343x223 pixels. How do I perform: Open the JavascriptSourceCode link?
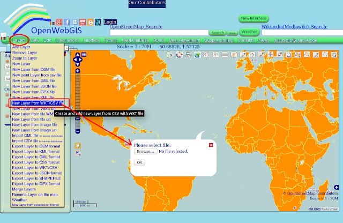(295, 40)
